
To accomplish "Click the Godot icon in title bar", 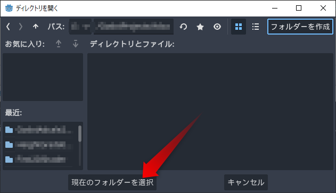I will tap(9, 9).
